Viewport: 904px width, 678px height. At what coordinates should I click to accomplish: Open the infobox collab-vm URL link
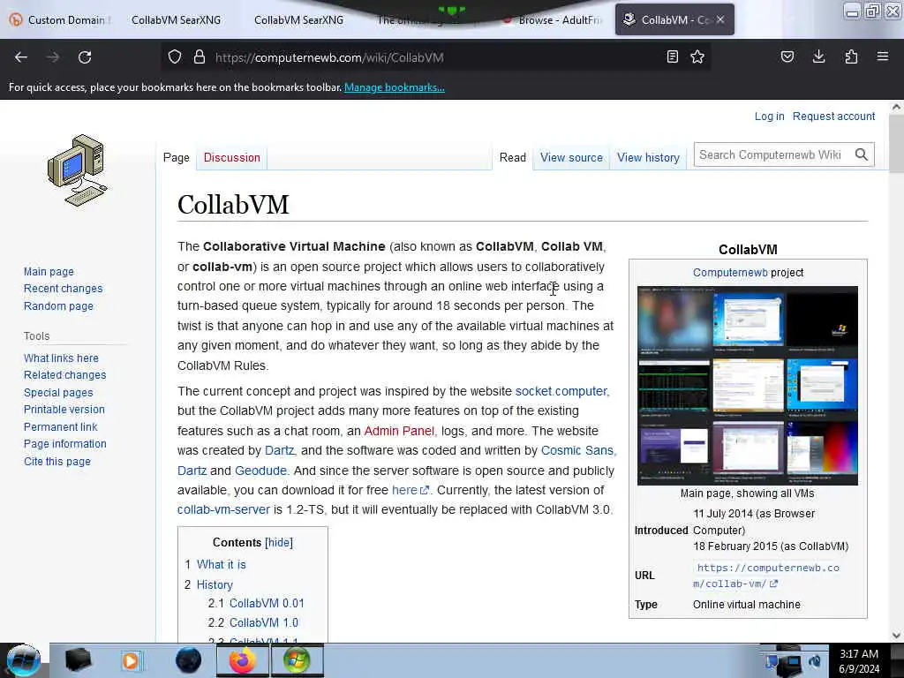(x=766, y=576)
